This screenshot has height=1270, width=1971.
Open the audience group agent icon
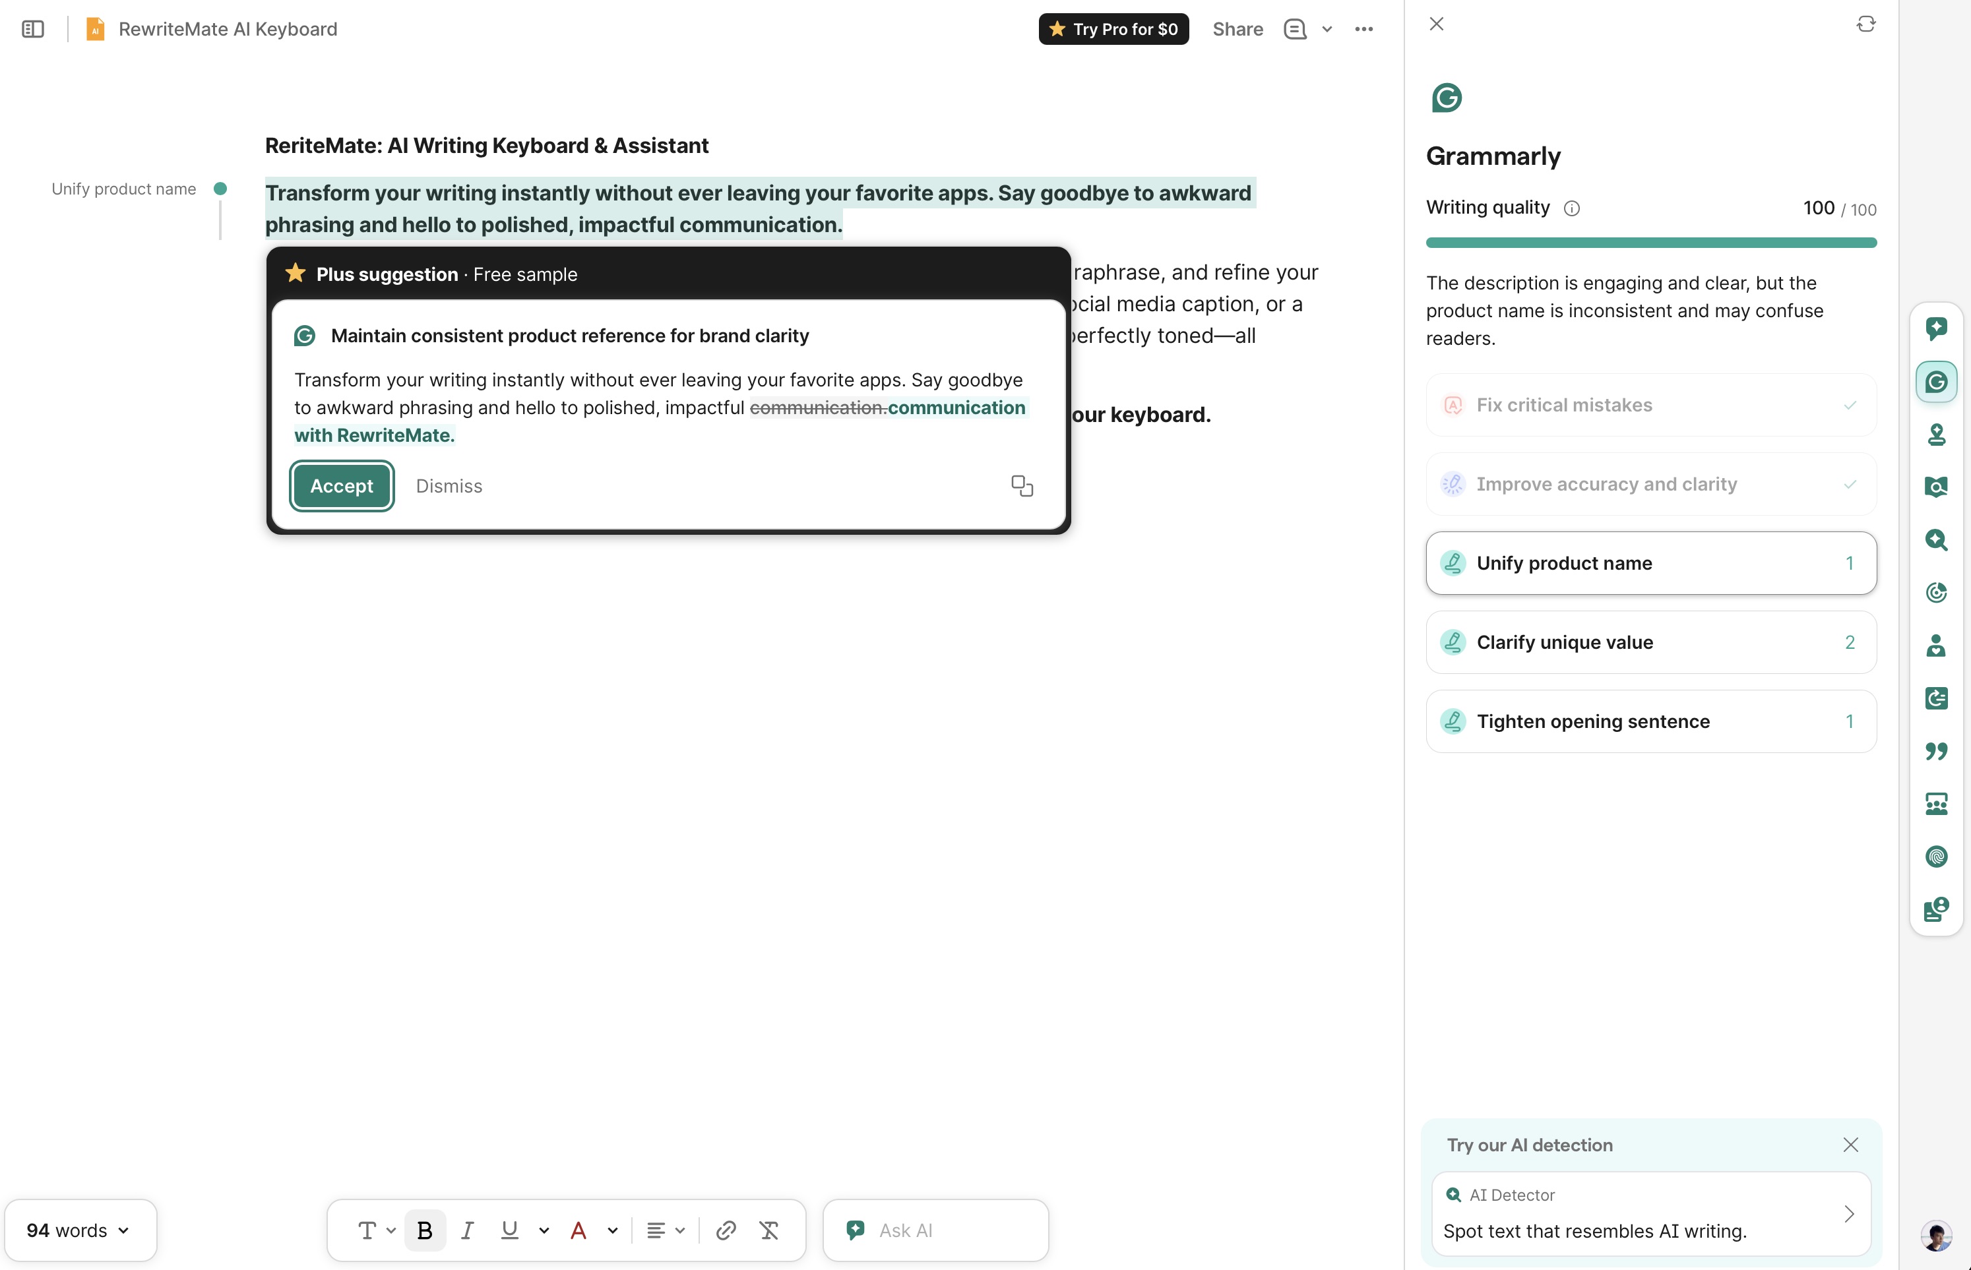tap(1936, 804)
